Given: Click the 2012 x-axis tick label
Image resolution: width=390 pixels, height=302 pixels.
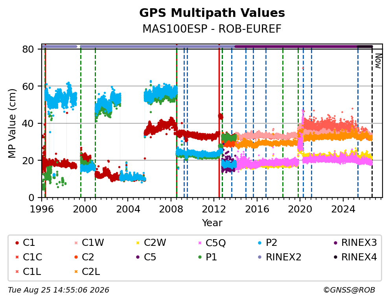Looking at the screenshot, I should pos(214,209).
